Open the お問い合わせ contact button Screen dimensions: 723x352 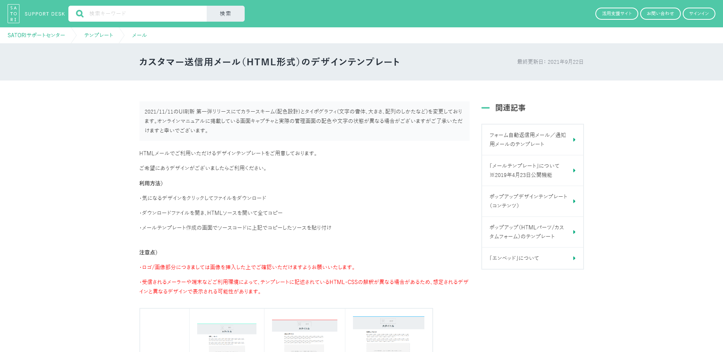pyautogui.click(x=660, y=14)
